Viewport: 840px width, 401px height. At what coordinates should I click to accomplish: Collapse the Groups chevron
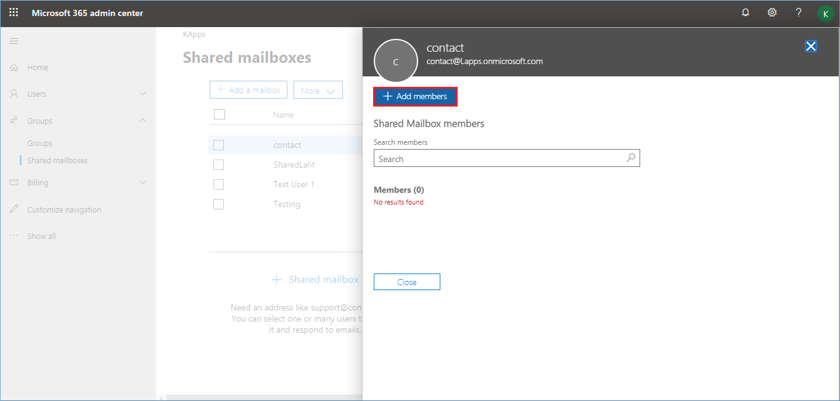point(142,121)
